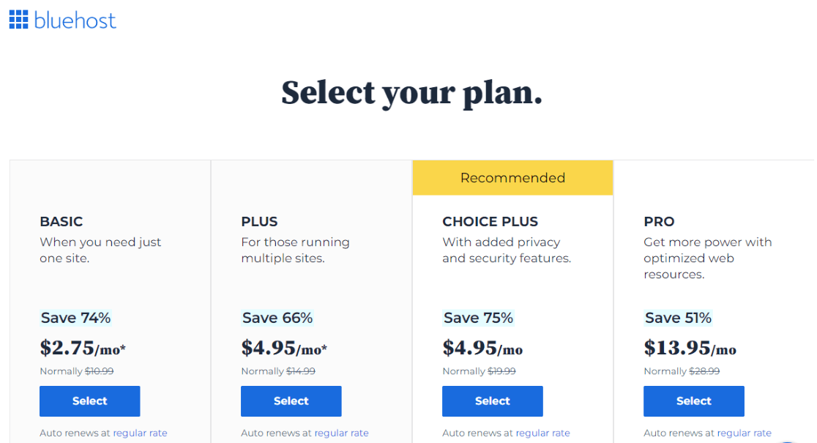Click the CHOICE PLUS plan title
Image resolution: width=817 pixels, height=443 pixels.
[490, 221]
